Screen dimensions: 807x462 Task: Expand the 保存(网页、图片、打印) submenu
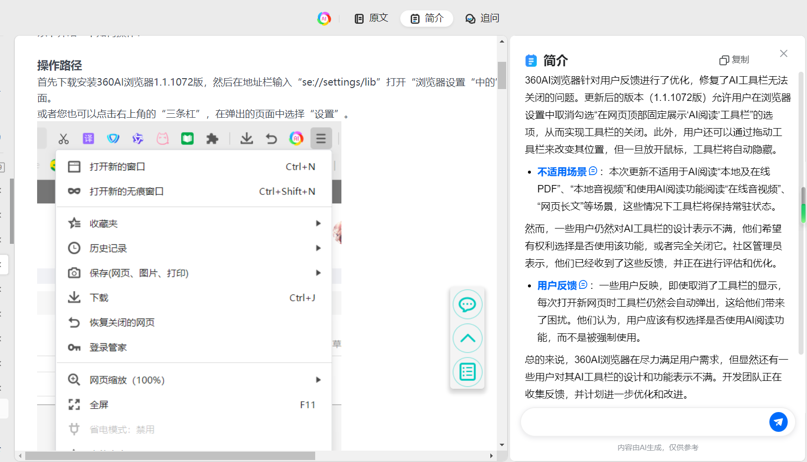(194, 273)
